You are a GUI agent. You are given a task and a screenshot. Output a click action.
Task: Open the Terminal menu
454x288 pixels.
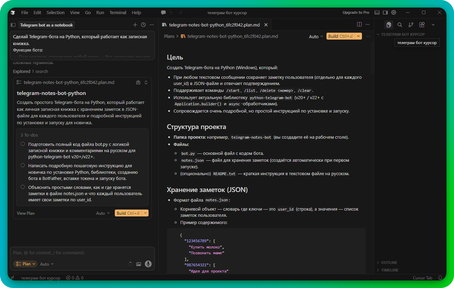(x=118, y=12)
